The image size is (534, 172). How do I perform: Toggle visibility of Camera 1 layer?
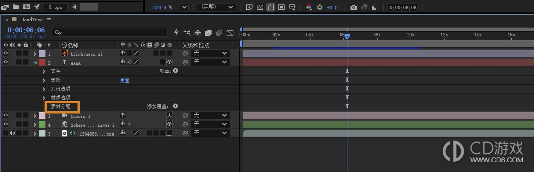click(x=5, y=115)
